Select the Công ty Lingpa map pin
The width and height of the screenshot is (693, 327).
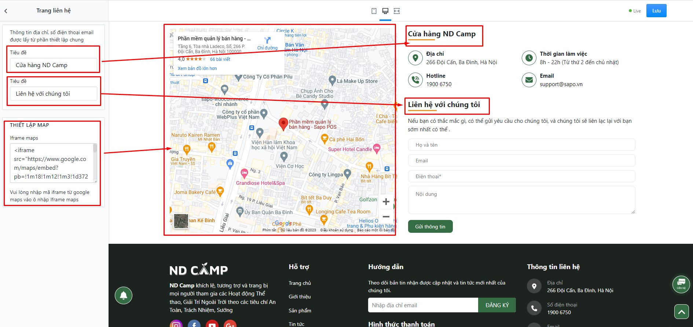348,174
